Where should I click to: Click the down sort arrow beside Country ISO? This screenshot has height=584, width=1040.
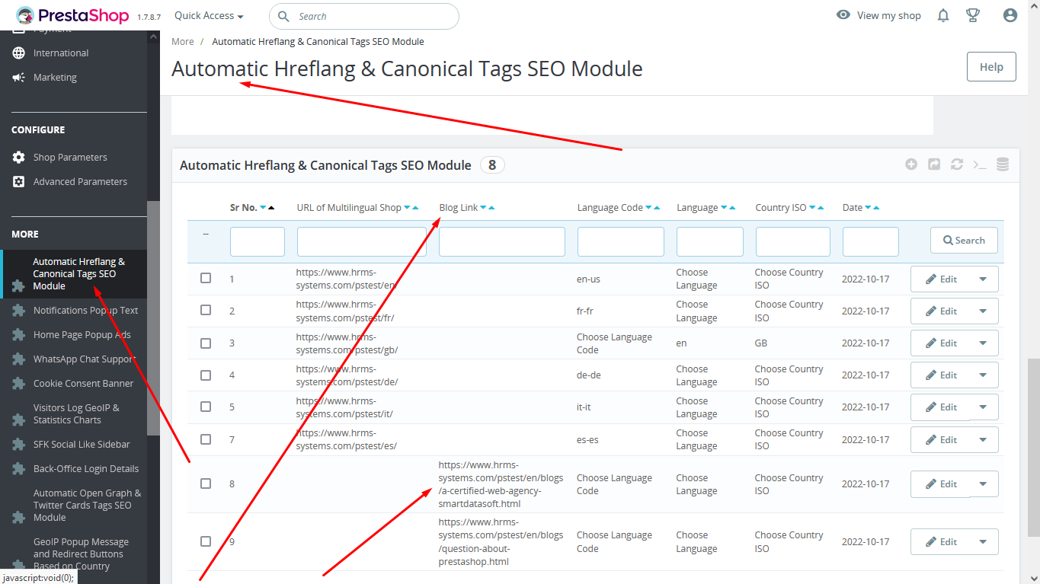812,208
